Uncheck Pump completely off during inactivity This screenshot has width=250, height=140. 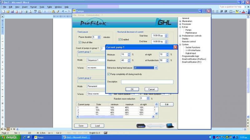point(108,74)
